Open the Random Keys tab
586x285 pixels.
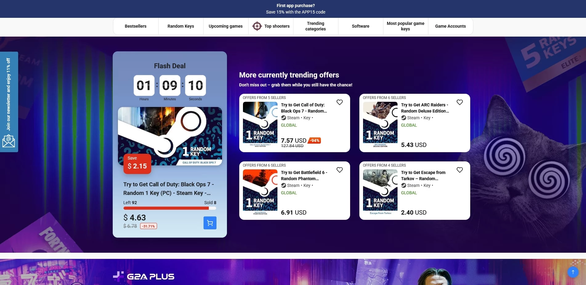tap(180, 26)
